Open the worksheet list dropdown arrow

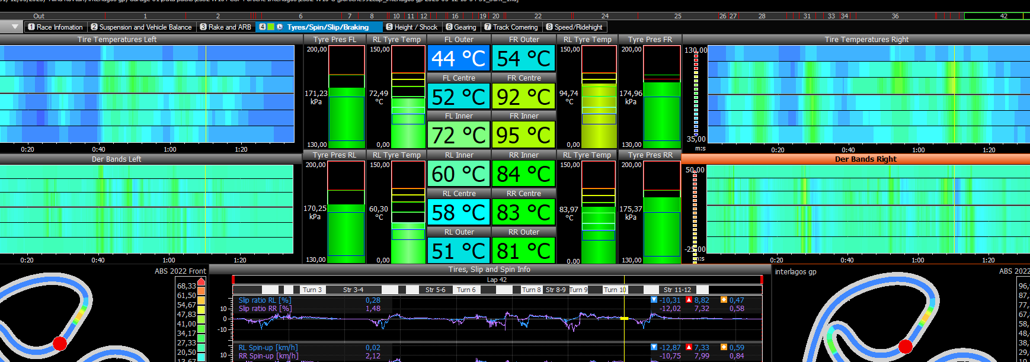pos(15,27)
